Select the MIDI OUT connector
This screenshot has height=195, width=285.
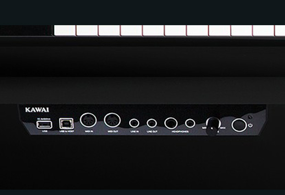(112, 120)
